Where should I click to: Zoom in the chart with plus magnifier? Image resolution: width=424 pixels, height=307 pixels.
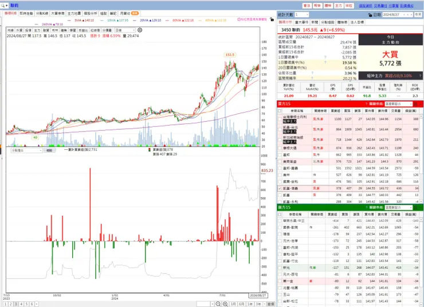pyautogui.click(x=225, y=304)
